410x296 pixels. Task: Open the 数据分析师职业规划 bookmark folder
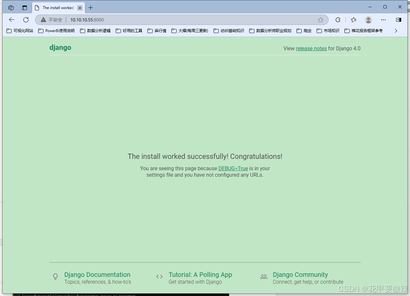point(270,31)
